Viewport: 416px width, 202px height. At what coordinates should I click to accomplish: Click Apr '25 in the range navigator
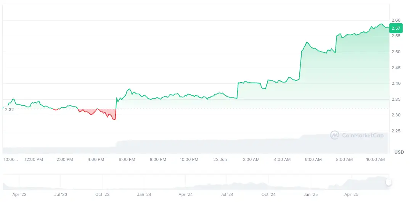point(352,194)
